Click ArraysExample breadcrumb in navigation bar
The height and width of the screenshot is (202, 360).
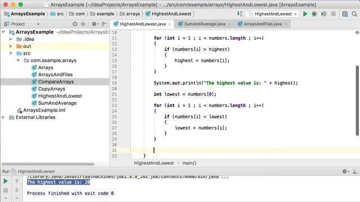(28, 14)
